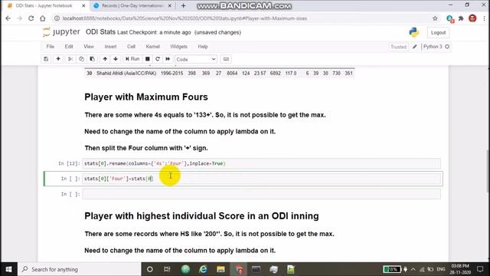This screenshot has width=490, height=276.
Task: Go forward in browser history
Action: point(20,18)
